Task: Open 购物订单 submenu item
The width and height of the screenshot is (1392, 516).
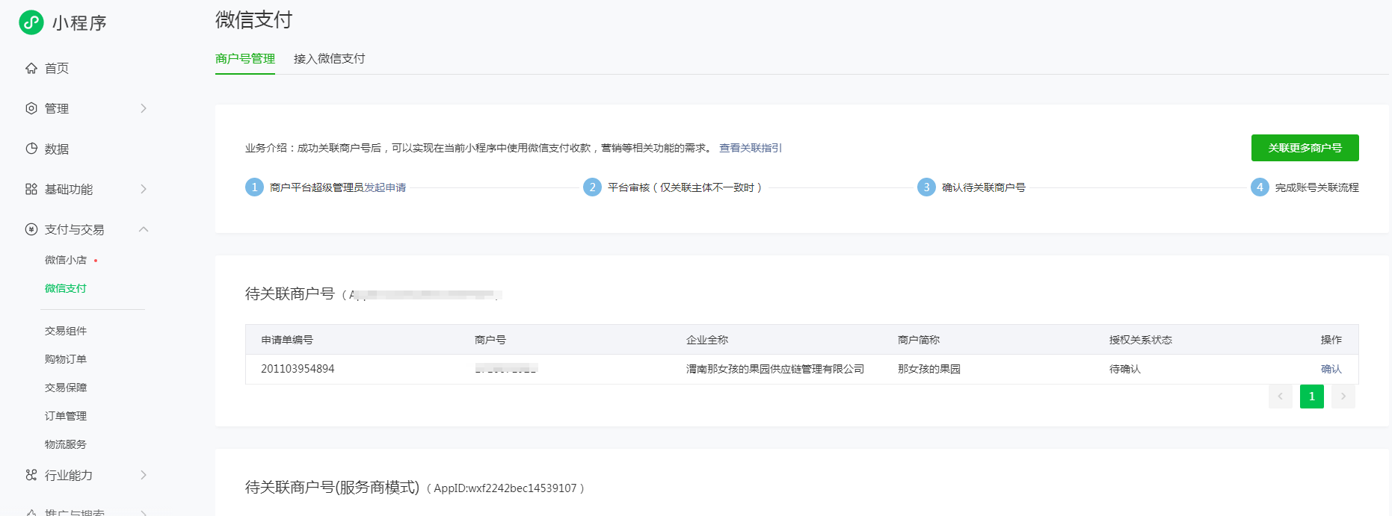Action: point(66,359)
